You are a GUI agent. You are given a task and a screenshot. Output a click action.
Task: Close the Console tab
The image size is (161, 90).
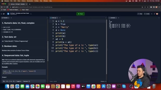click(116, 18)
